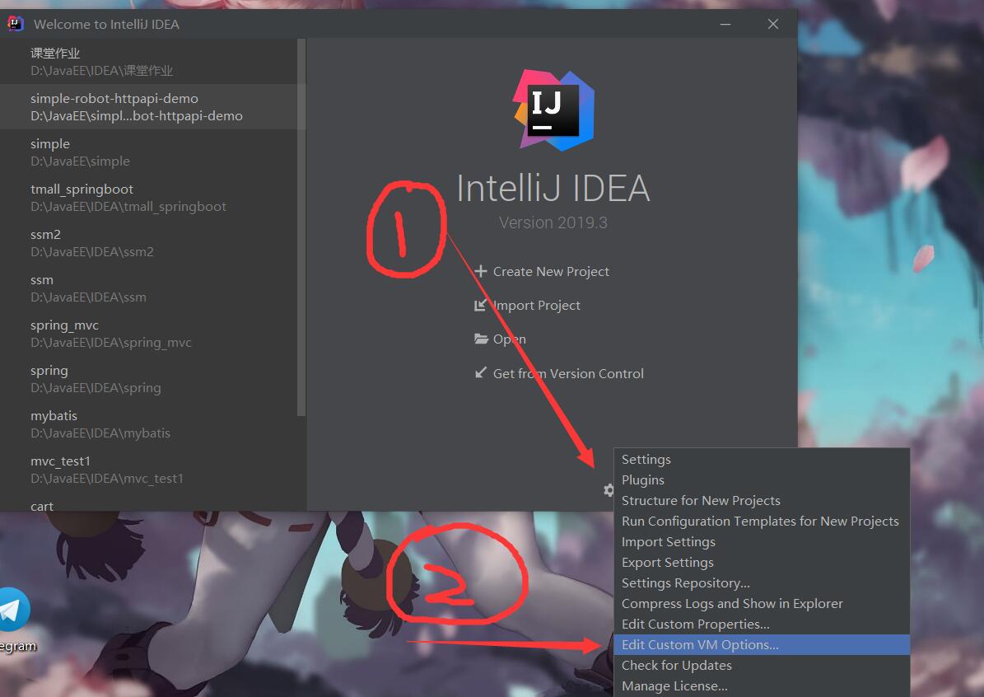Choose Compress Logs and Show in Explorer
This screenshot has width=984, height=697.
pyautogui.click(x=762, y=603)
